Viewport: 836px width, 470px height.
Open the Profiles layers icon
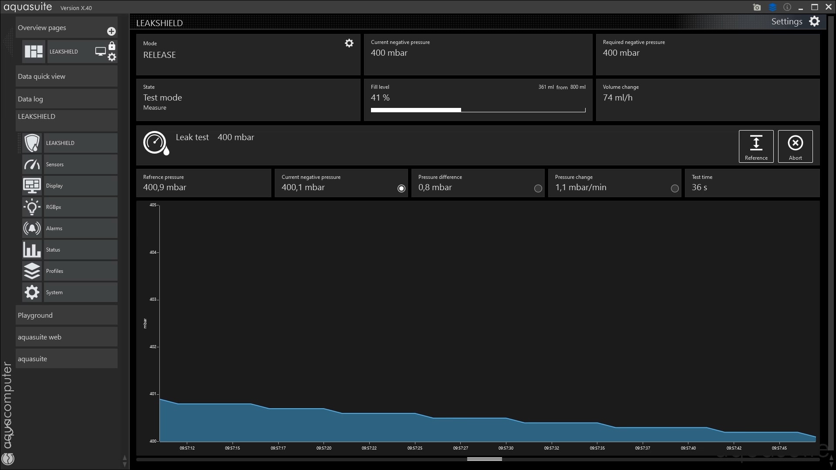tap(32, 271)
